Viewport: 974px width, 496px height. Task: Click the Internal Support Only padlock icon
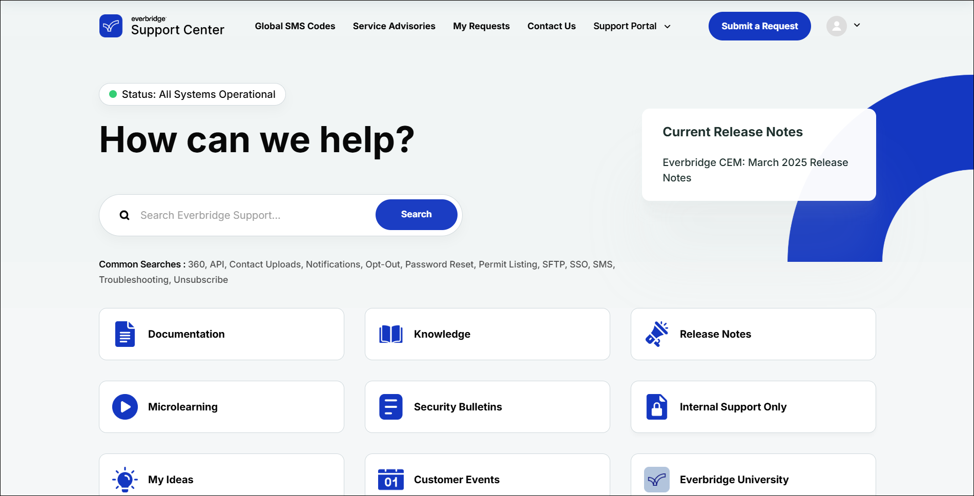coord(656,406)
